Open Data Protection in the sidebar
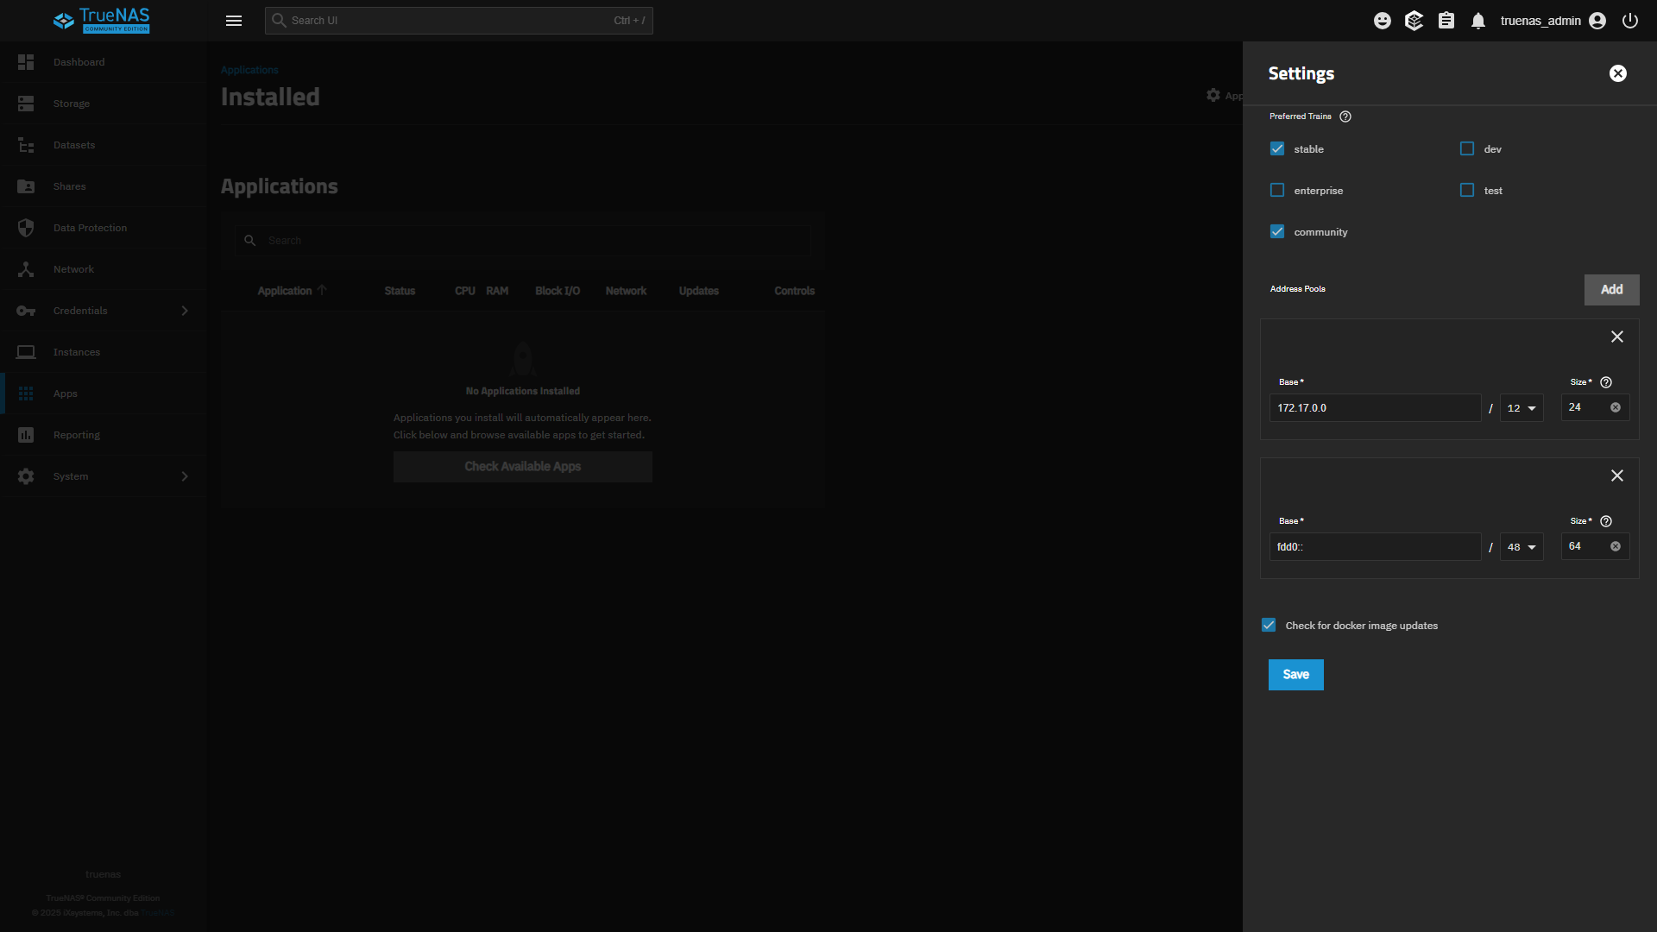This screenshot has width=1657, height=932. [90, 228]
